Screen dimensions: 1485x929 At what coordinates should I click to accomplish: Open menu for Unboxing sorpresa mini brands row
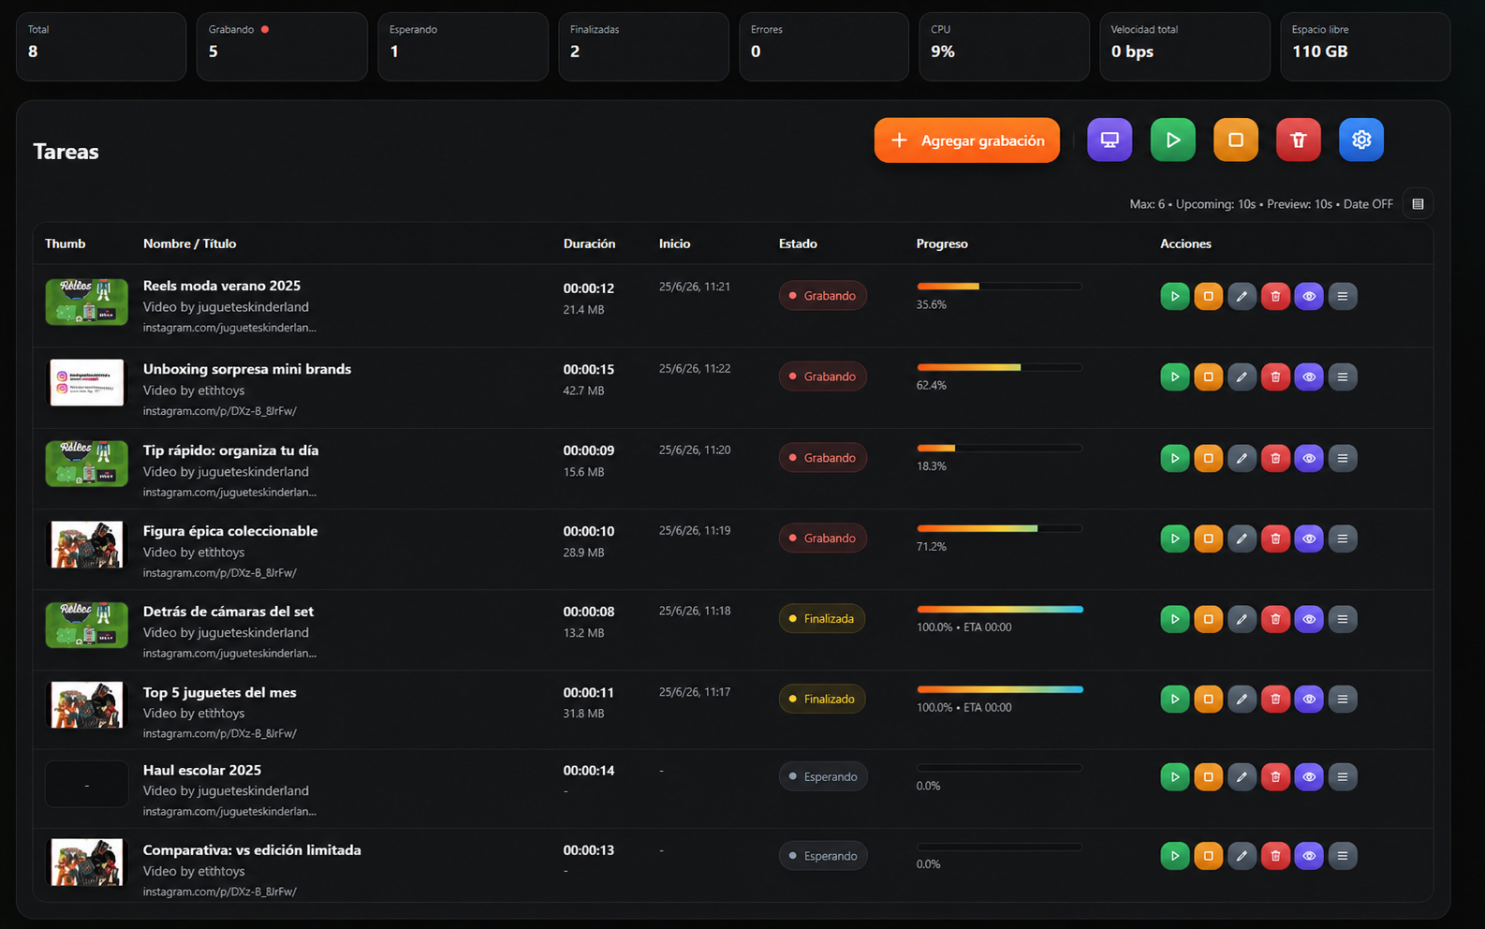[1343, 376]
